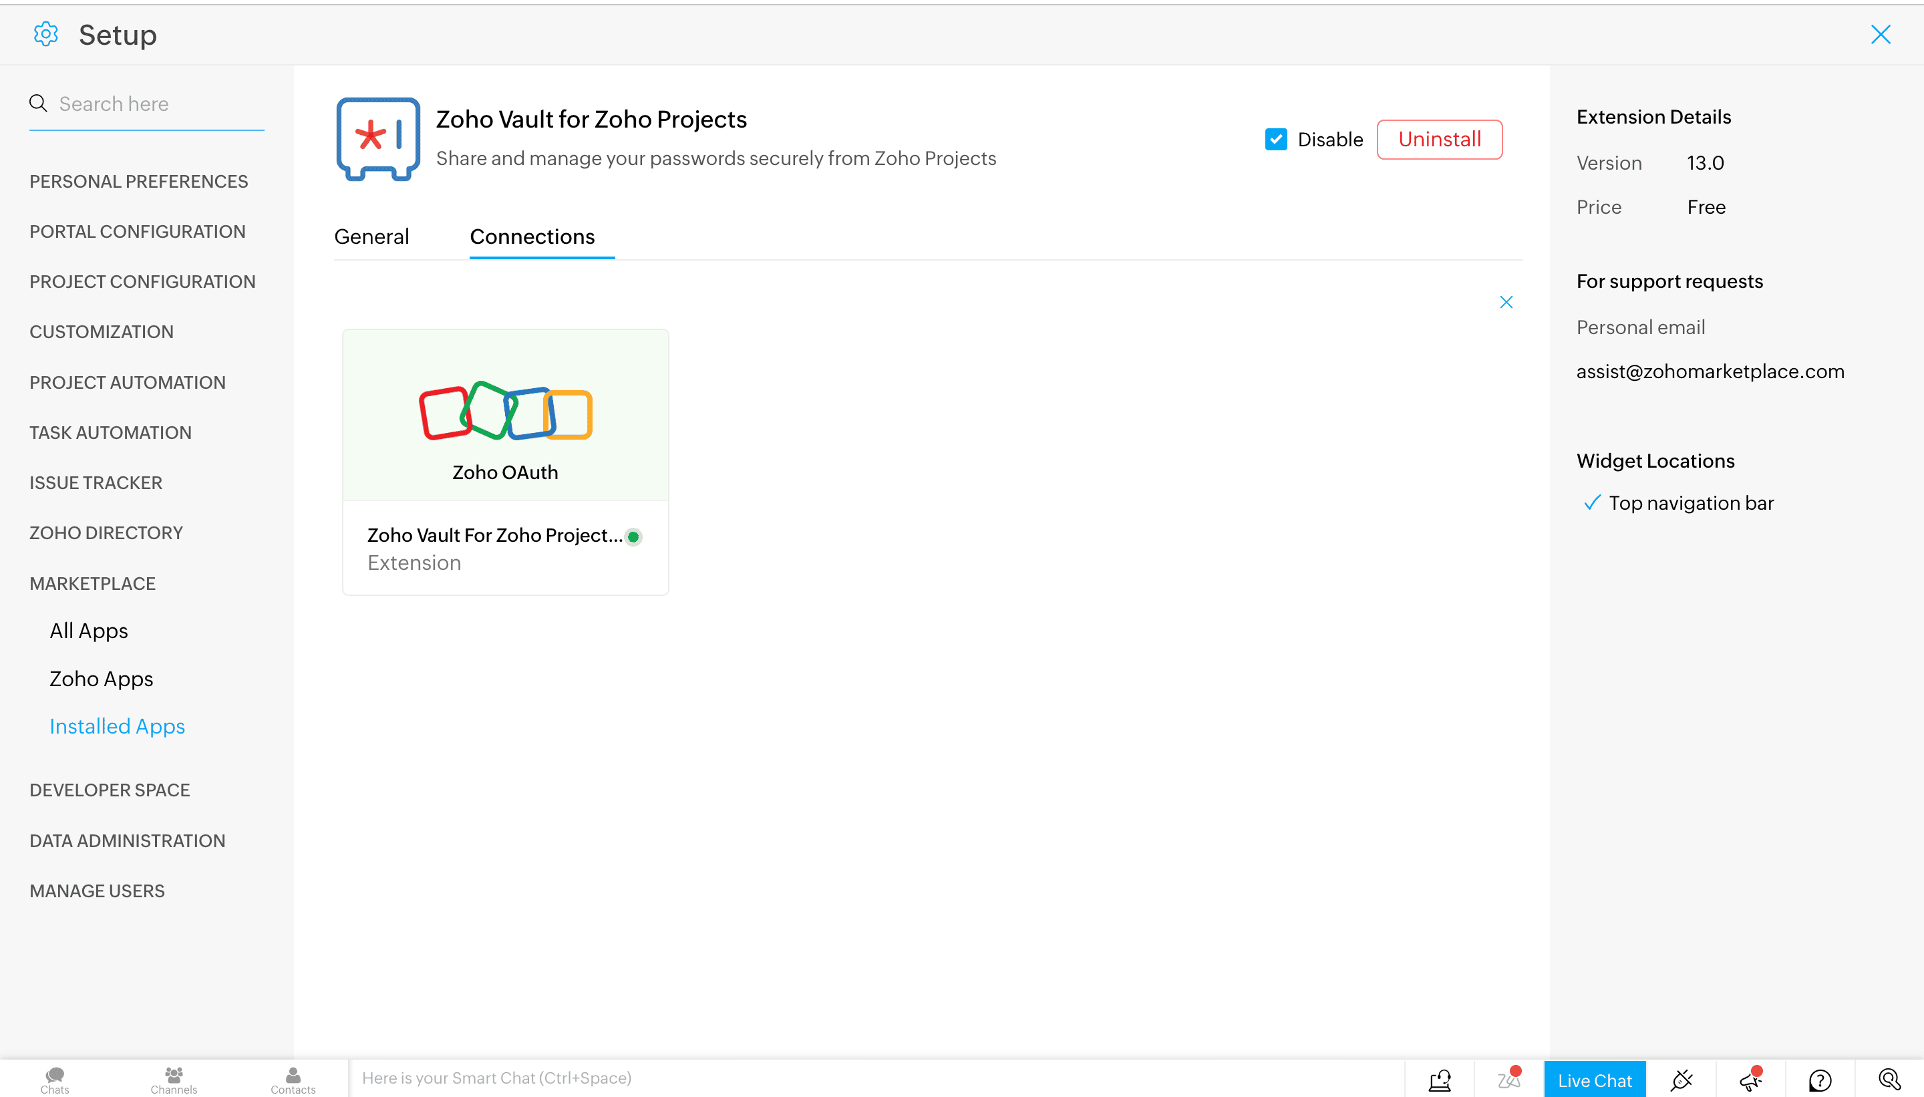Open the announcements megaphone icon
Viewport: 1924px width, 1097px height.
pos(1751,1079)
